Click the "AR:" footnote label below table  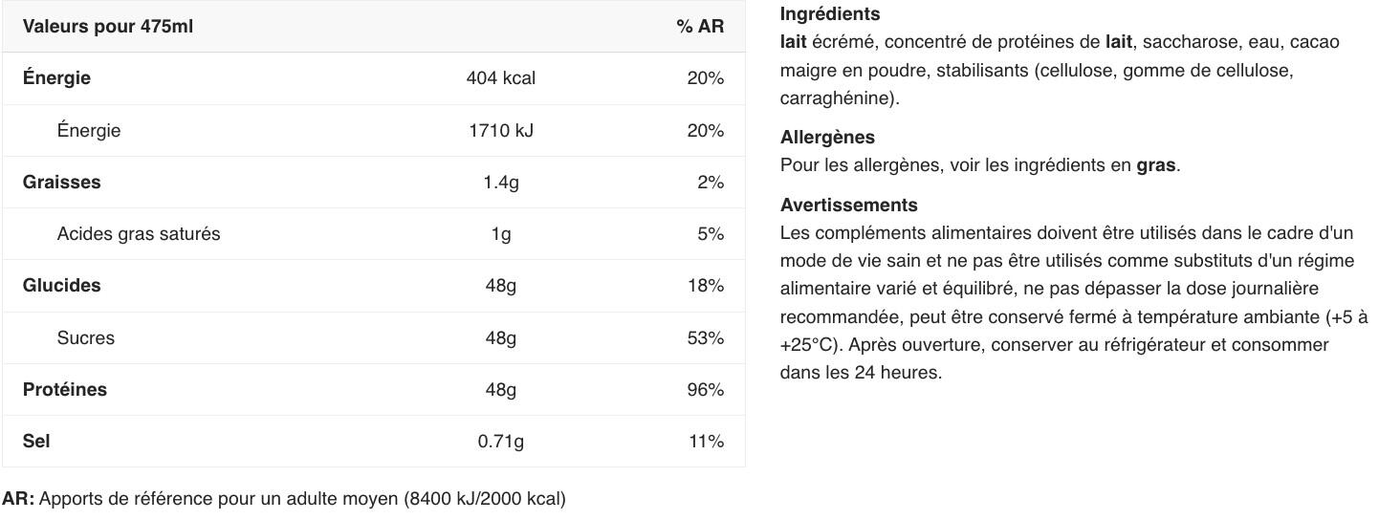click(x=18, y=499)
